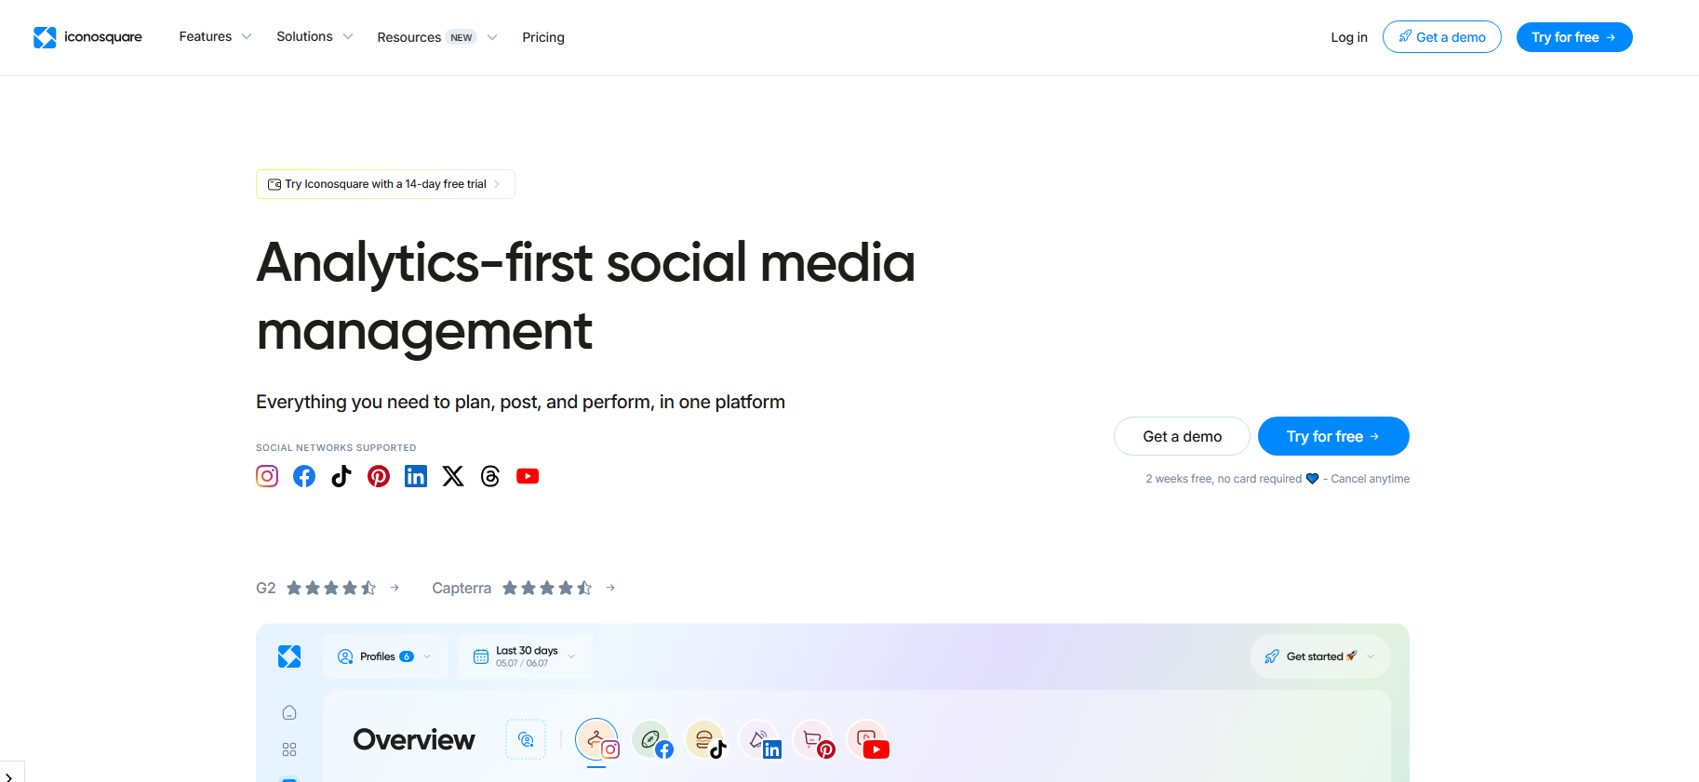Screen dimensions: 1699x782
Task: Click the X (Twitter) supported network icon
Action: pyautogui.click(x=453, y=476)
